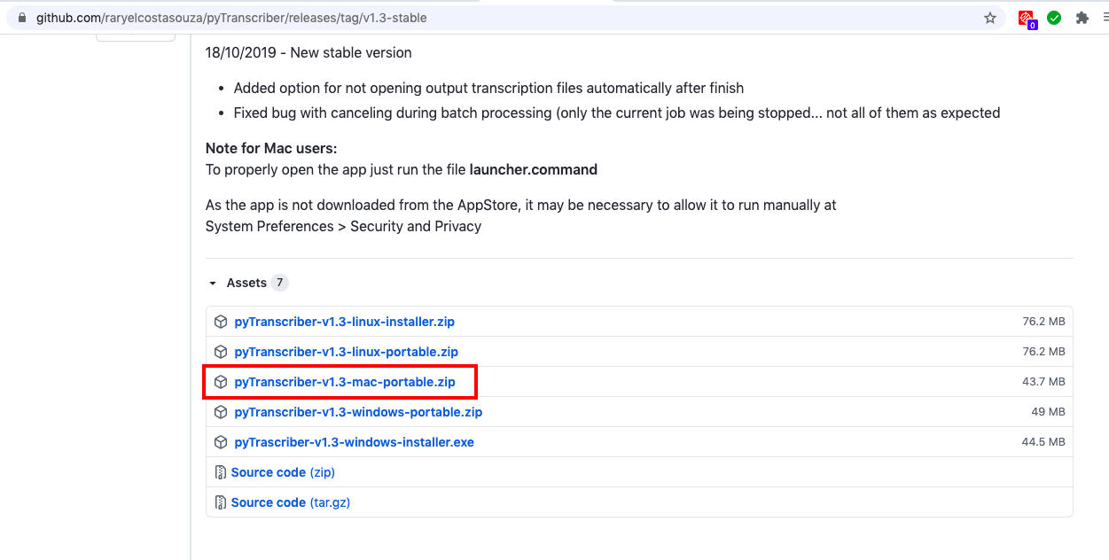Screen dimensions: 1109x560
Task: Download pyTranscriber-v1.3-linux-portable.zip
Action: [346, 352]
